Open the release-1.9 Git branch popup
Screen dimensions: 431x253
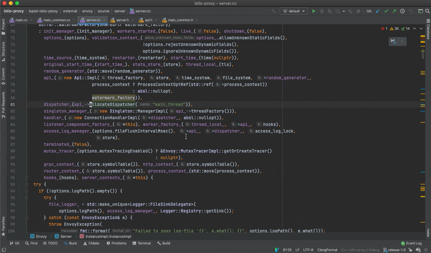coord(395,250)
